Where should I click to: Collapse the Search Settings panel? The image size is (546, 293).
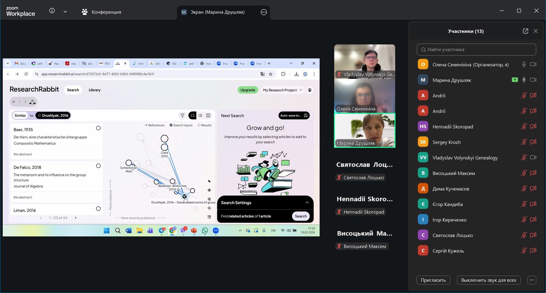click(x=307, y=203)
